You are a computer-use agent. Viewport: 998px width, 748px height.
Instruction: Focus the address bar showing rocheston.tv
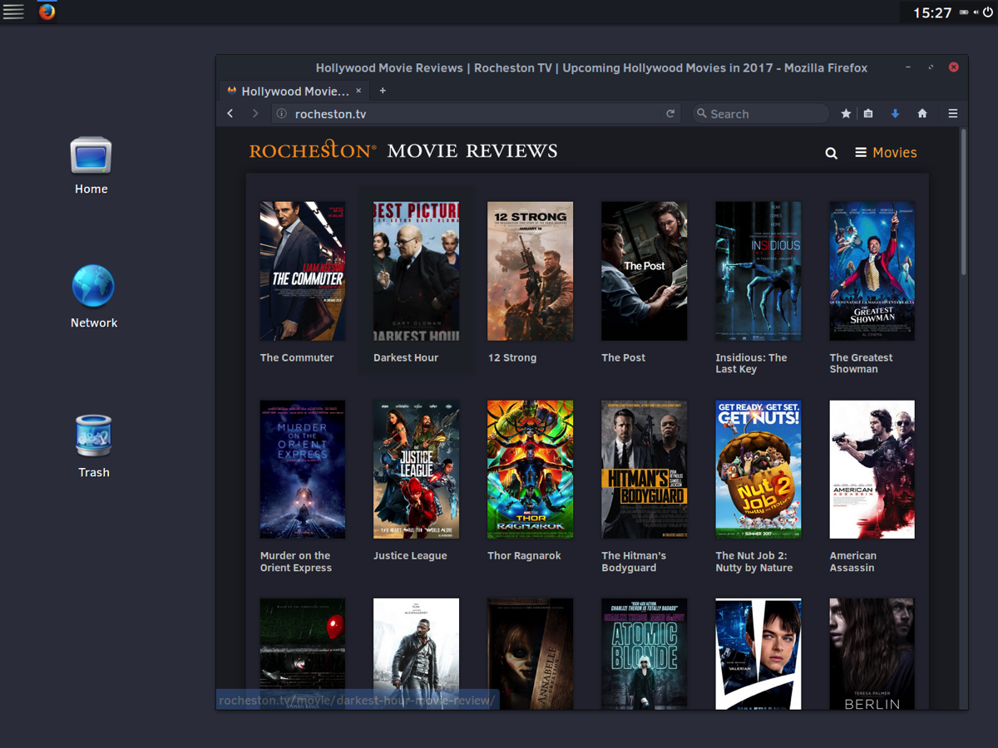(475, 114)
